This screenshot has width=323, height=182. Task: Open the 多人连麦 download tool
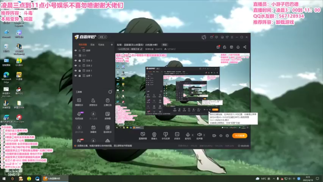tap(93, 116)
